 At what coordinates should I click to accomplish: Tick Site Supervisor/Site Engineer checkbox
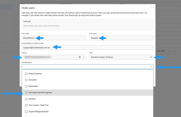tap(26, 93)
